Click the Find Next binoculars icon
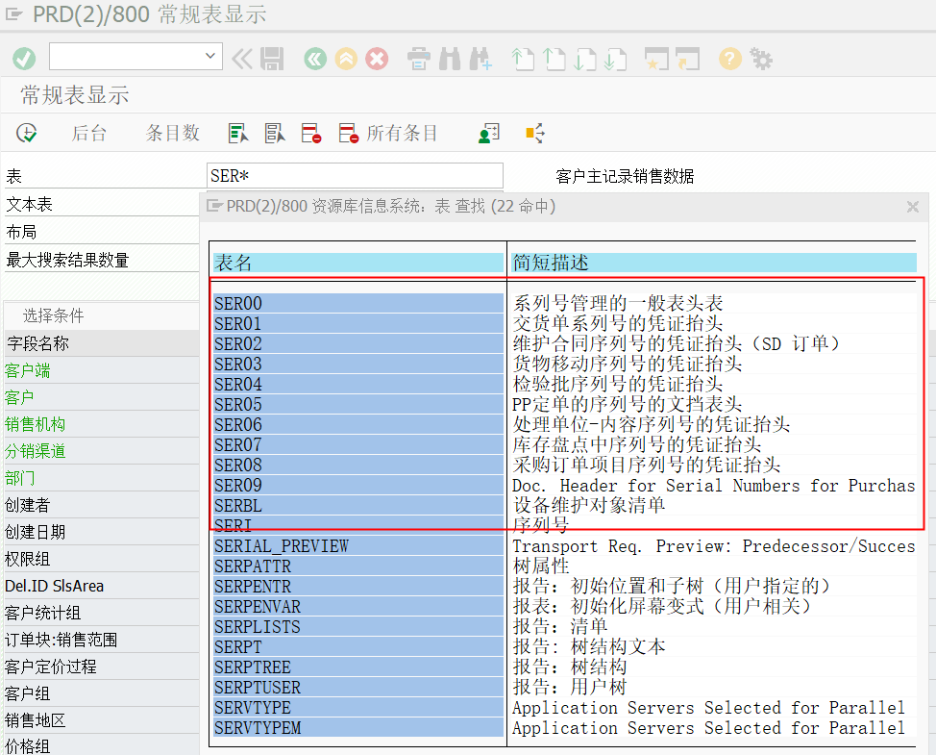936x755 pixels. point(480,59)
